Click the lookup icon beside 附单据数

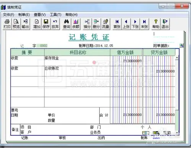point(181,45)
